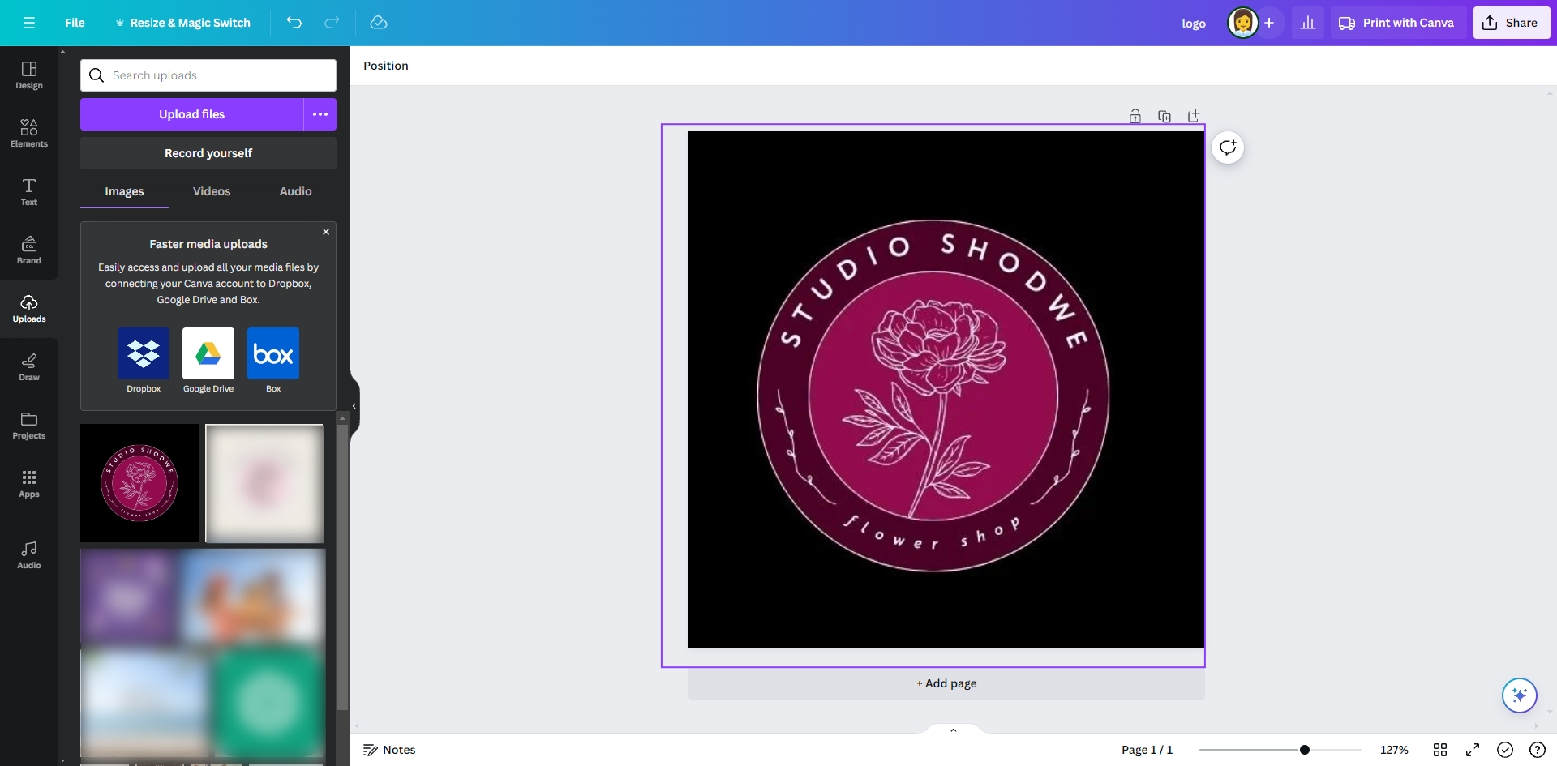Open the main hamburger menu
Image resolution: width=1557 pixels, height=766 pixels.
29,23
